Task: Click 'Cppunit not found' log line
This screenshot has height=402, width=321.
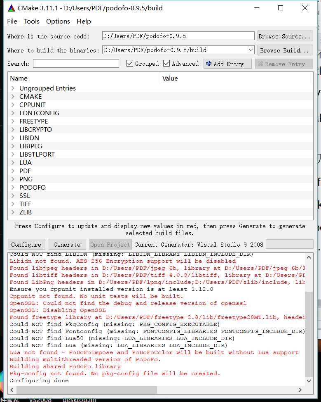Action: pyautogui.click(x=96, y=296)
